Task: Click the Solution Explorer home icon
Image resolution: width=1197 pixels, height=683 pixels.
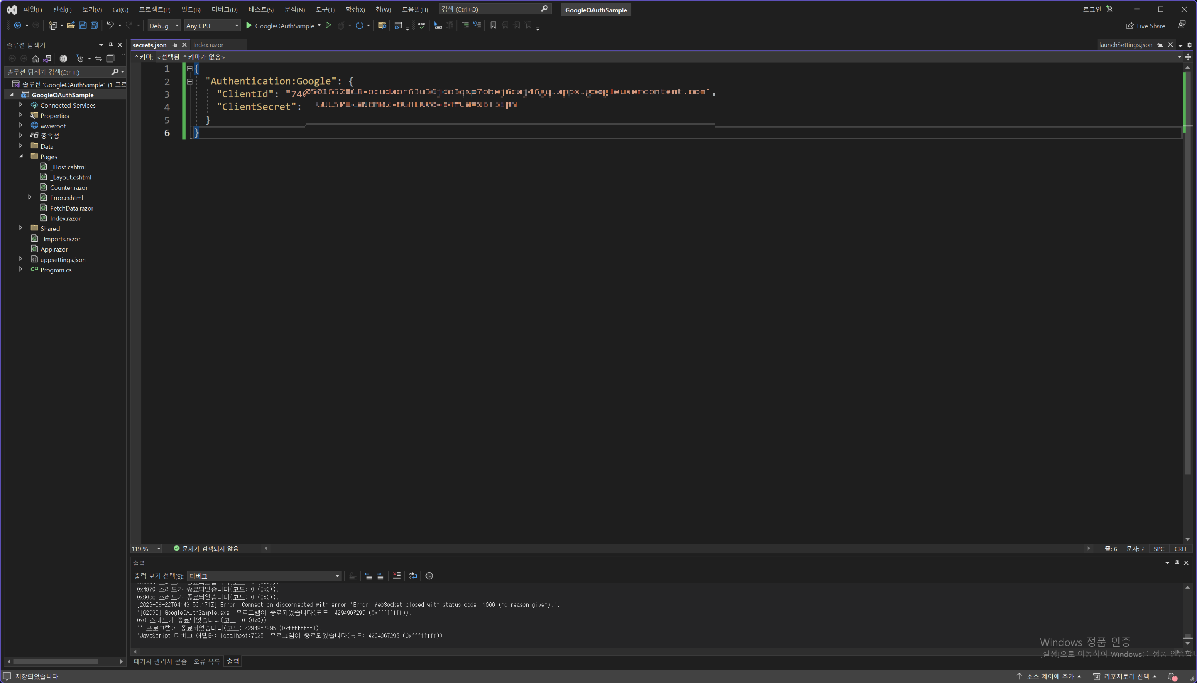Action: (x=36, y=59)
